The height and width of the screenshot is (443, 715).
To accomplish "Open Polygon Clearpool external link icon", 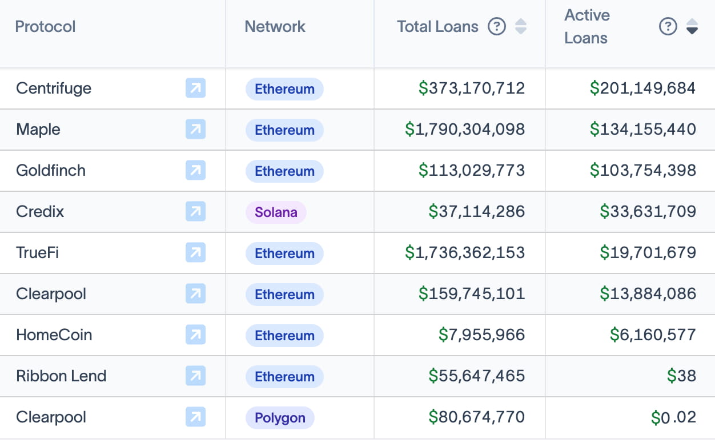I will pyautogui.click(x=195, y=417).
